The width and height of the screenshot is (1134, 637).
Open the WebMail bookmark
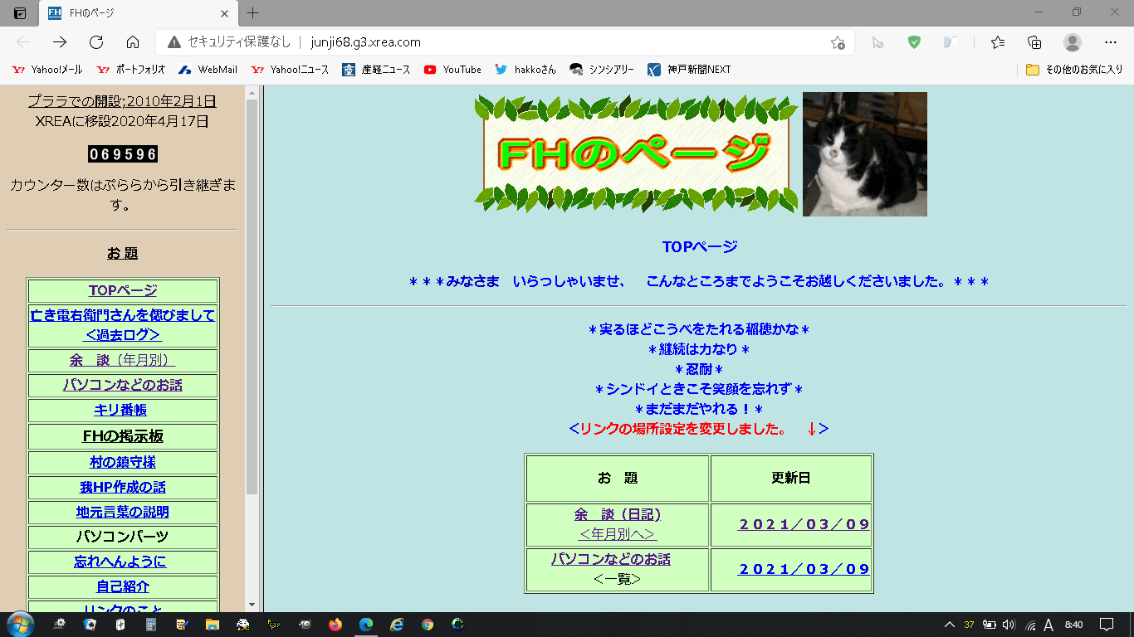point(208,70)
